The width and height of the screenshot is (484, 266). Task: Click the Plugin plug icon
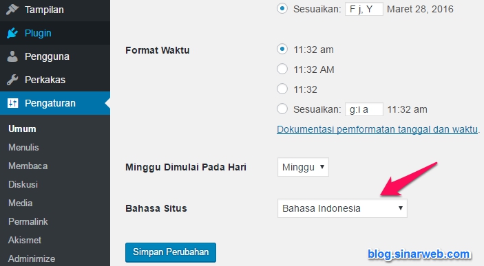click(x=12, y=33)
